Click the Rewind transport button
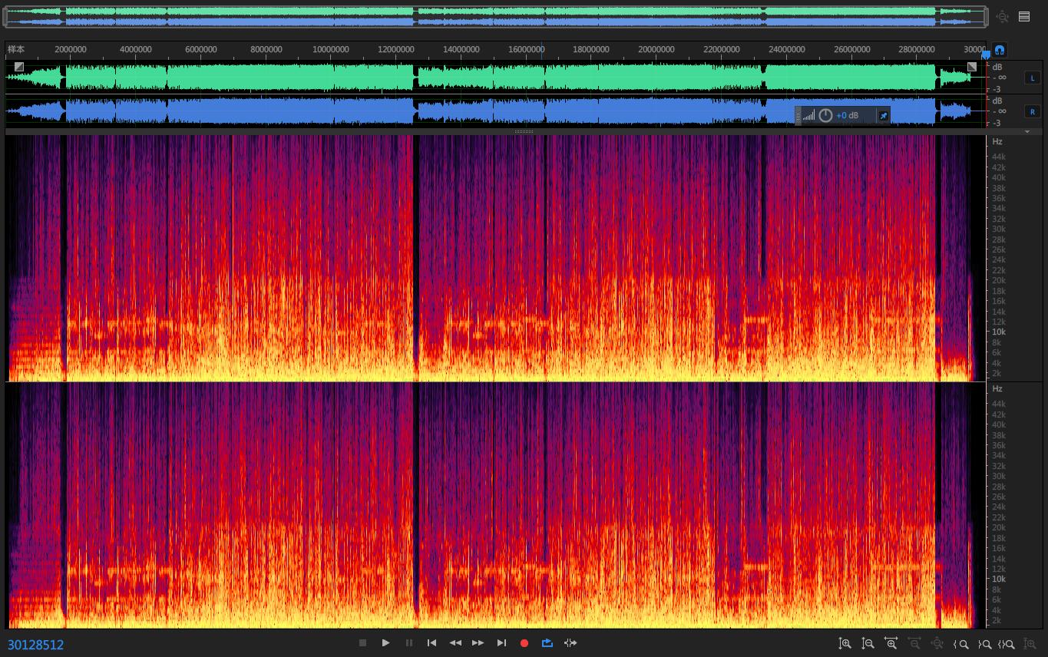Image resolution: width=1048 pixels, height=657 pixels. 455,643
